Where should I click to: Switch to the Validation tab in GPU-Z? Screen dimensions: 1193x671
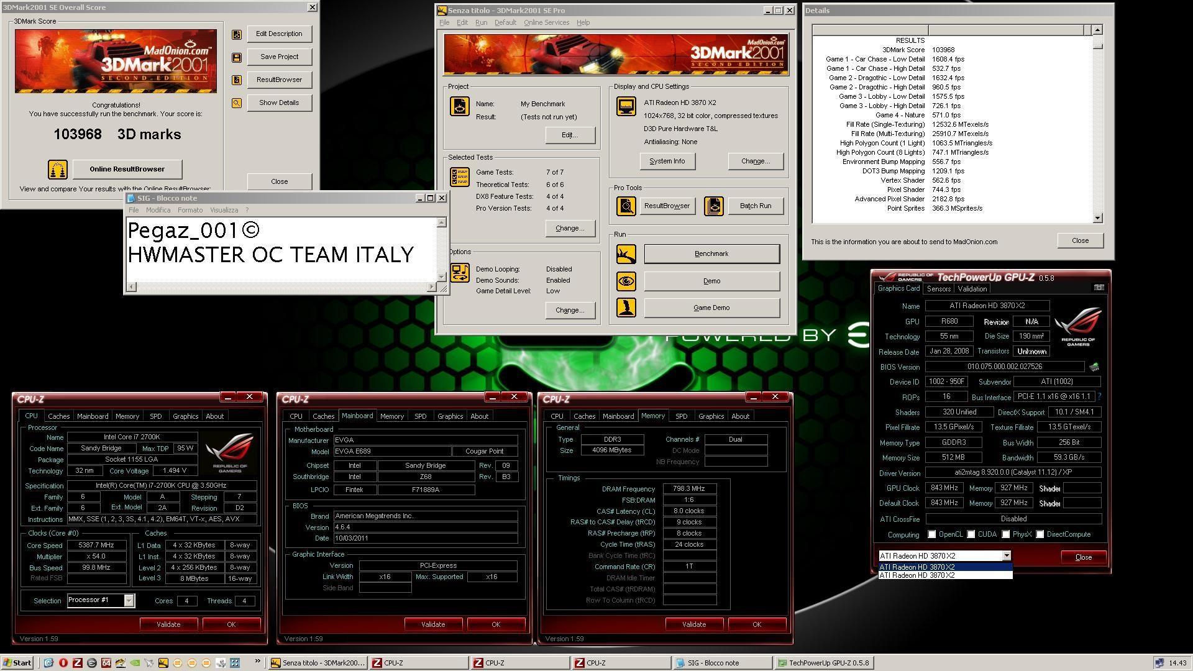coord(972,289)
